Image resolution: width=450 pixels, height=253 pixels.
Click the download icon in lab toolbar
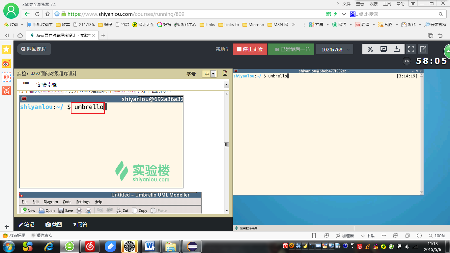(397, 49)
